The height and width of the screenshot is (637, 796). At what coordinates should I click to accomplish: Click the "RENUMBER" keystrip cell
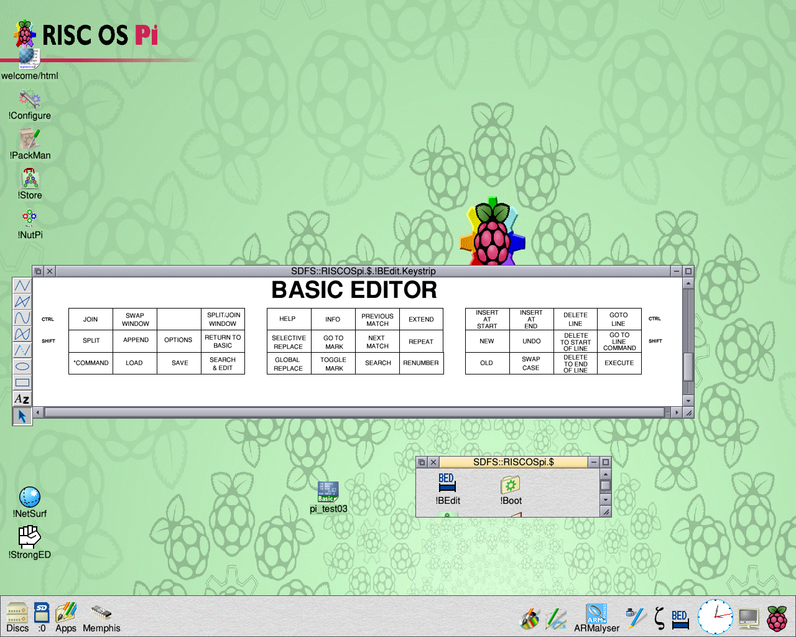[x=421, y=363]
